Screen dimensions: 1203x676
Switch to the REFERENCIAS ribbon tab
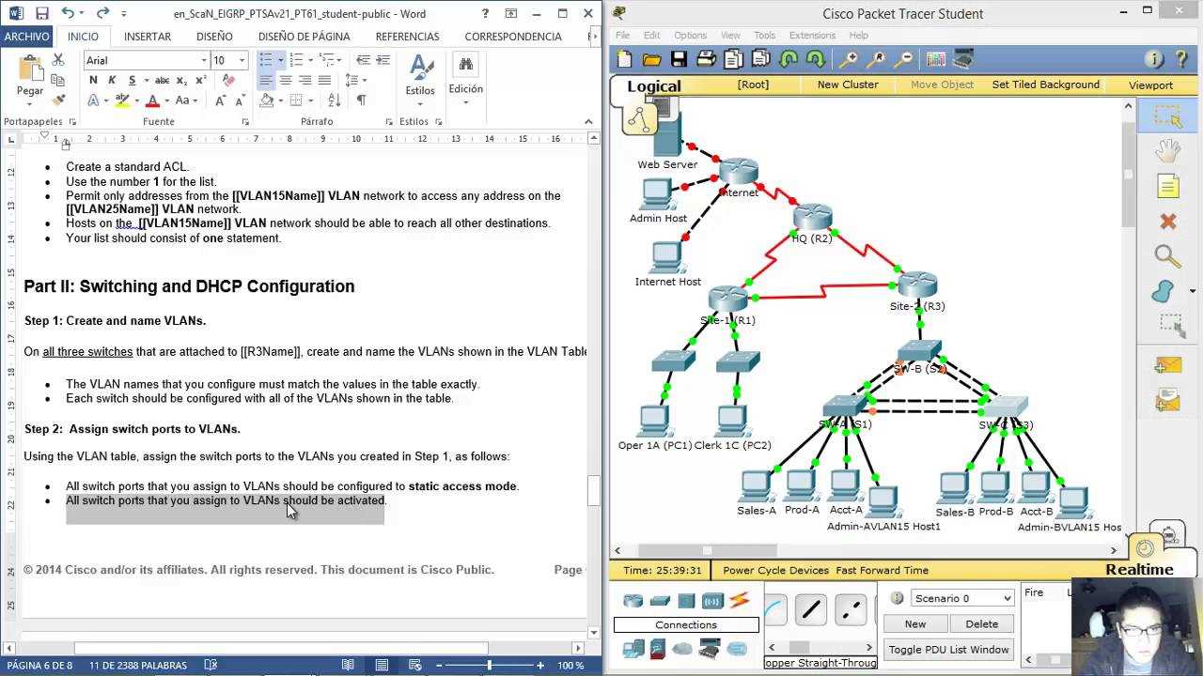pyautogui.click(x=407, y=37)
